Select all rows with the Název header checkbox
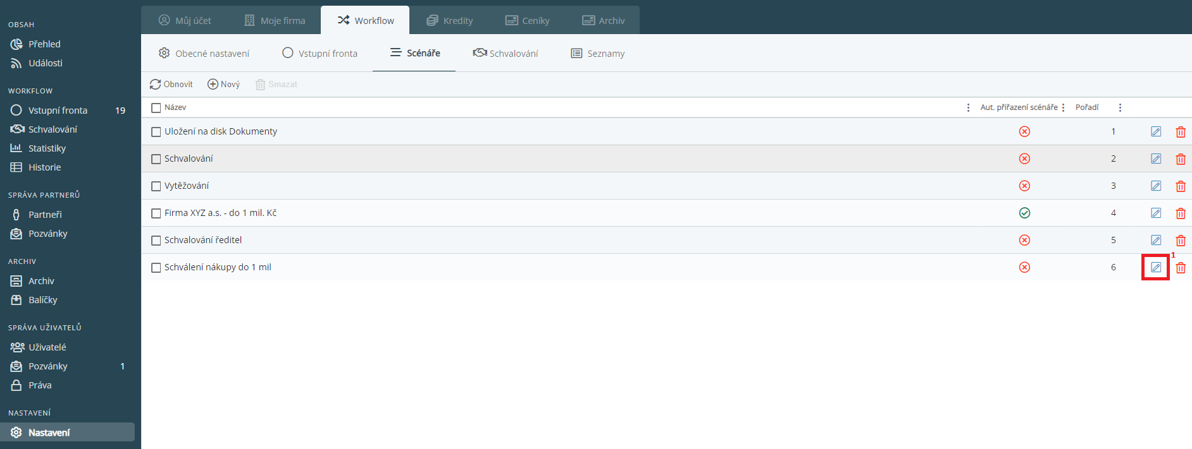Screen dimensions: 1192x449 (156, 108)
